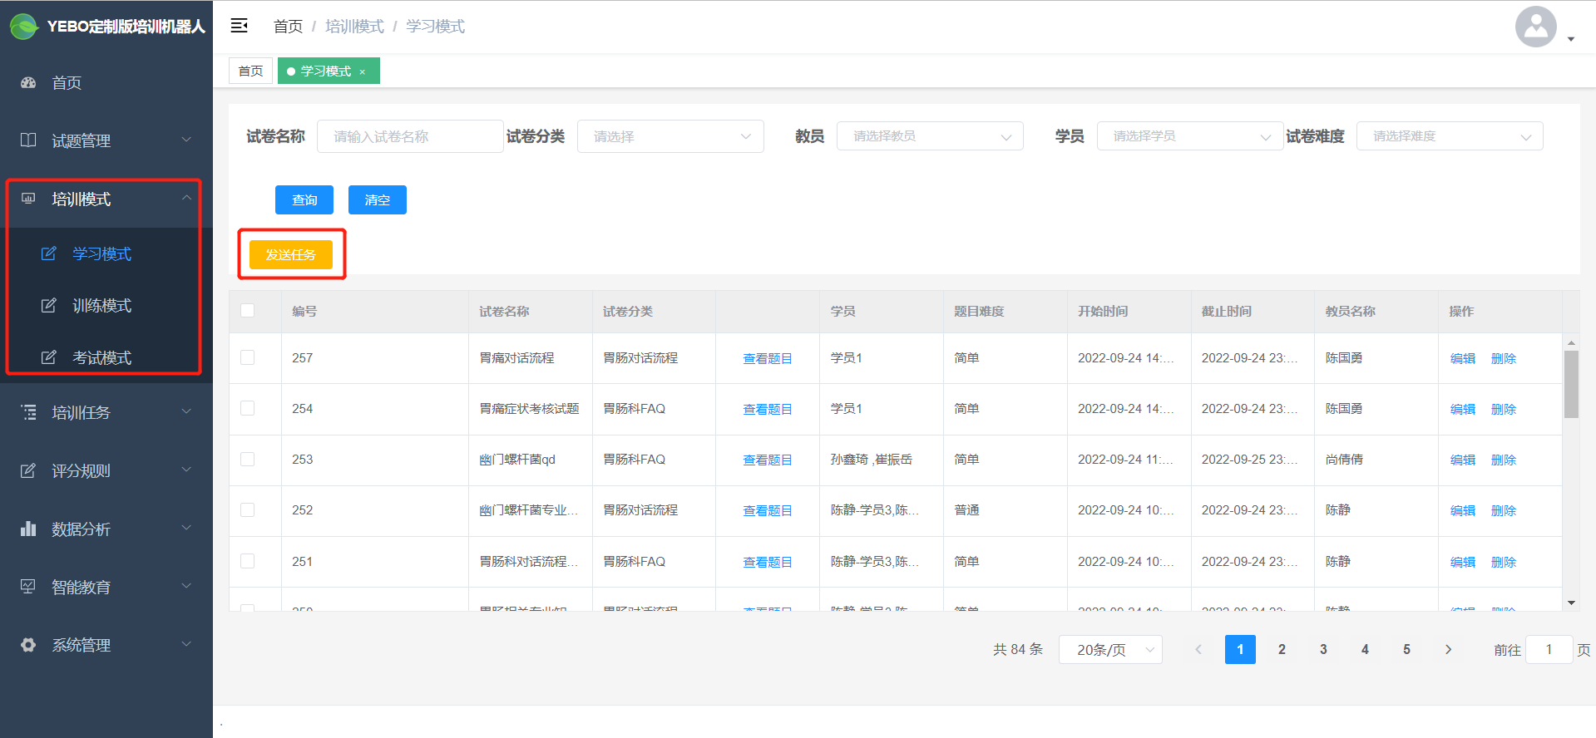Click the book icon beside 试题管理
This screenshot has height=738, width=1596.
click(x=28, y=140)
